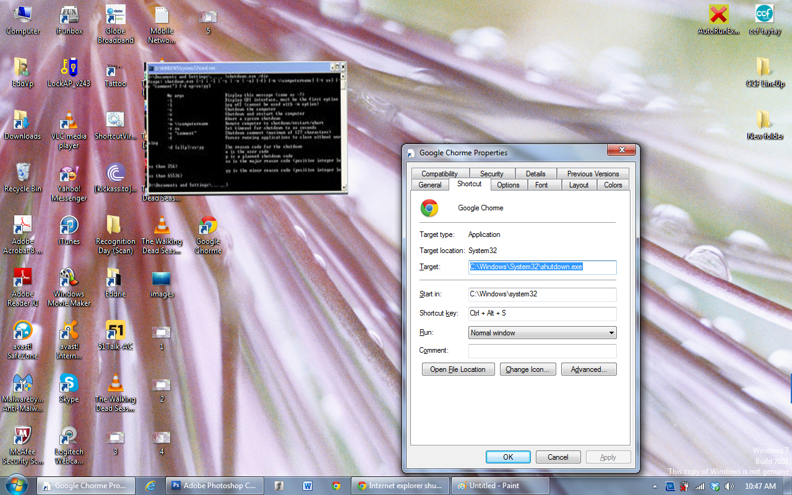The image size is (792, 495).
Task: Select the avast! Intern... shortcut icon
Action: pyautogui.click(x=69, y=340)
